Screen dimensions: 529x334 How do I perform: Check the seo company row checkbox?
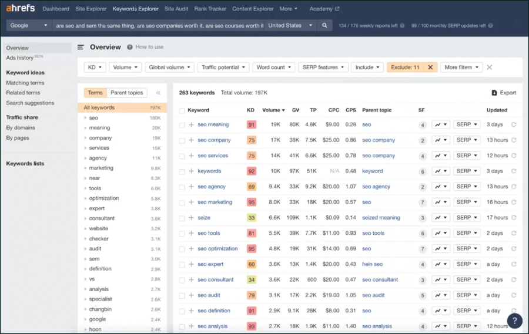[182, 140]
